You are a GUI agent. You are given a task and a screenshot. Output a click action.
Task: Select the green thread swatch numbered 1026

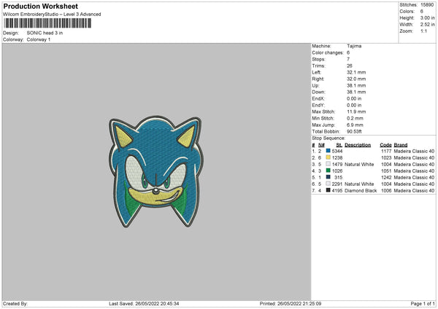tap(329, 171)
